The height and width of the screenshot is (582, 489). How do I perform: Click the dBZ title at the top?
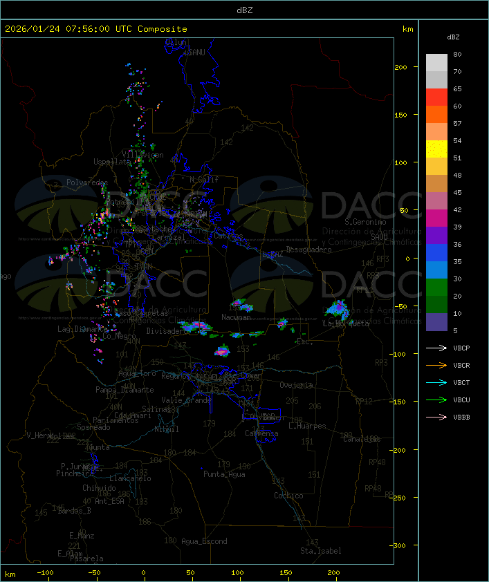[x=244, y=10]
